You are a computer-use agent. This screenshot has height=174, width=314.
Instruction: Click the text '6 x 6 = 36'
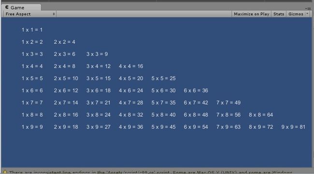point(196,90)
